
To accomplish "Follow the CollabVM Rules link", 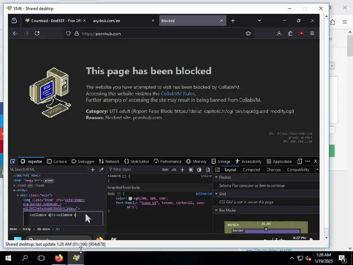I will (178, 94).
